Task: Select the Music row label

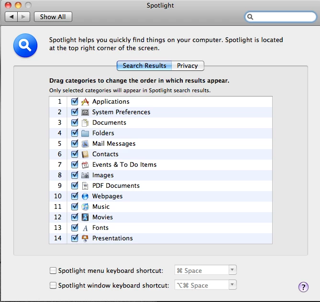Action: click(101, 207)
